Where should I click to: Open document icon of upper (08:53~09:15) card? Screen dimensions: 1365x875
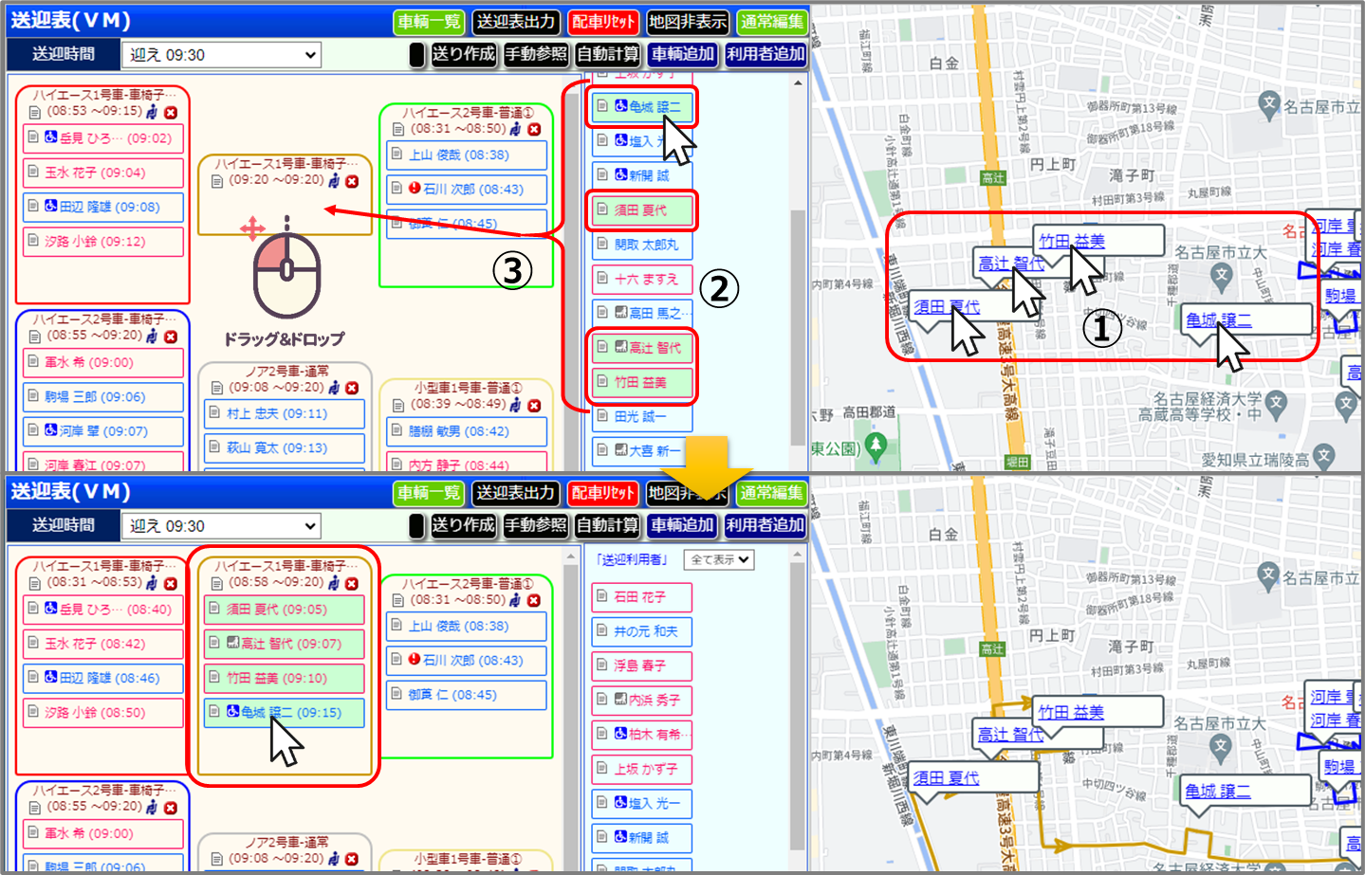click(35, 112)
